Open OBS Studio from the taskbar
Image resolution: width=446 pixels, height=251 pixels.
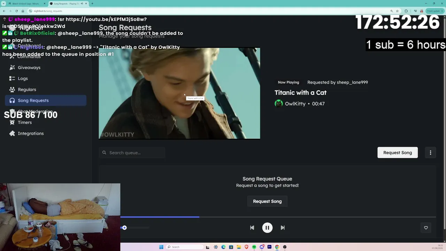click(x=285, y=247)
